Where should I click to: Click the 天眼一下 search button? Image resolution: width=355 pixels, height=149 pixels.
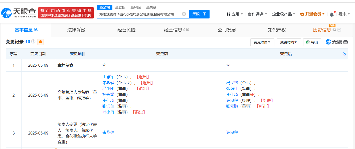point(199,14)
